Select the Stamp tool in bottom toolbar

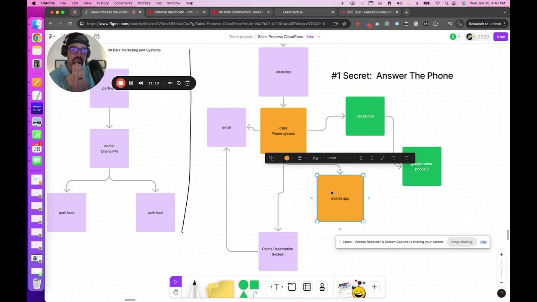(x=322, y=287)
